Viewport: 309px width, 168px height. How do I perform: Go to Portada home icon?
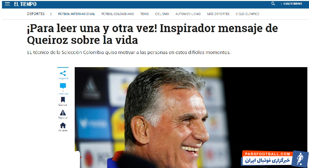(x=63, y=125)
